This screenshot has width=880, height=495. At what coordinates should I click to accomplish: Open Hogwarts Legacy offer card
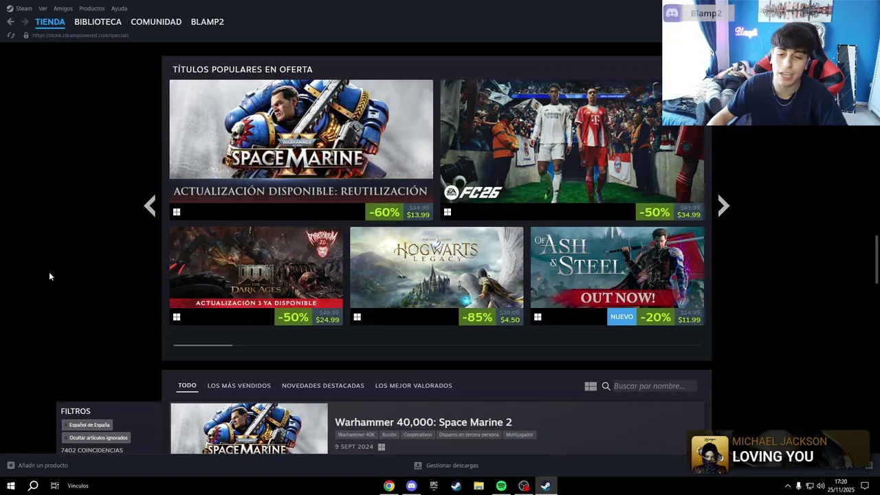pyautogui.click(x=437, y=276)
